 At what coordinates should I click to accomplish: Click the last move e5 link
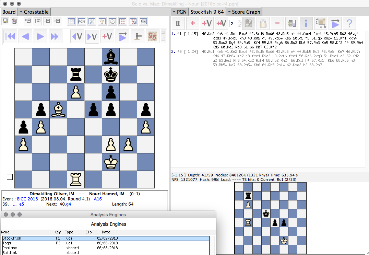[x=21, y=204]
